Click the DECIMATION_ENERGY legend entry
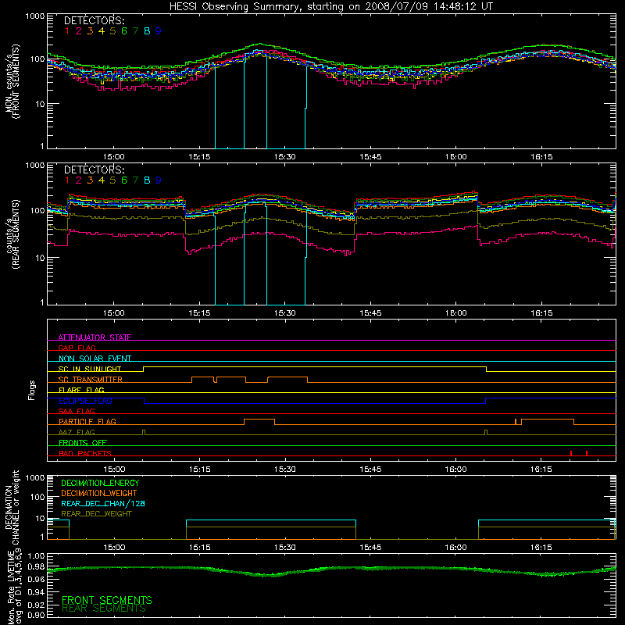This screenshot has width=625, height=625. [x=100, y=483]
